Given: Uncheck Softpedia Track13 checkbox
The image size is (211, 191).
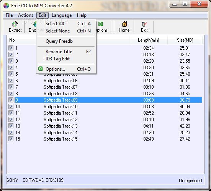Looking at the screenshot, I should coord(11,126).
